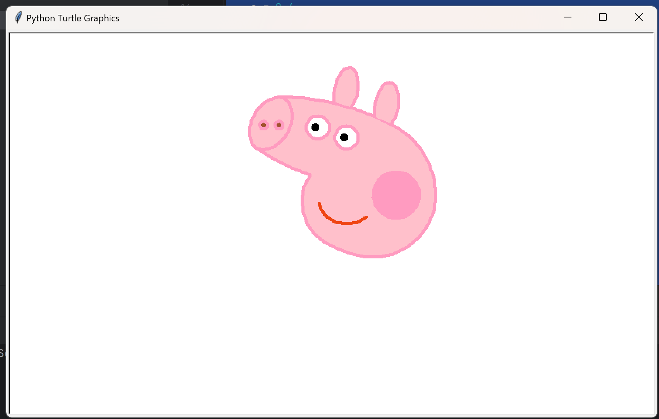
Task: Click the Python Turtle Graphics feather icon
Action: tap(18, 18)
